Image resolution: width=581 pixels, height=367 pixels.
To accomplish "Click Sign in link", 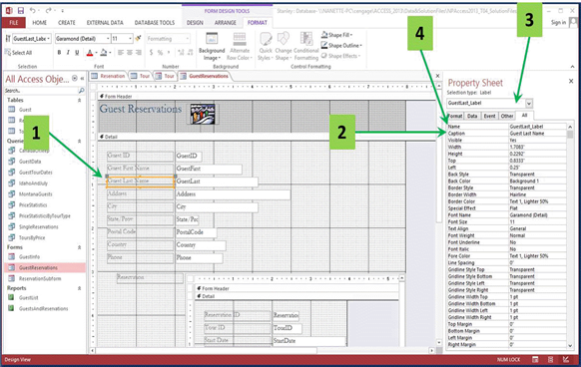I will pyautogui.click(x=558, y=23).
